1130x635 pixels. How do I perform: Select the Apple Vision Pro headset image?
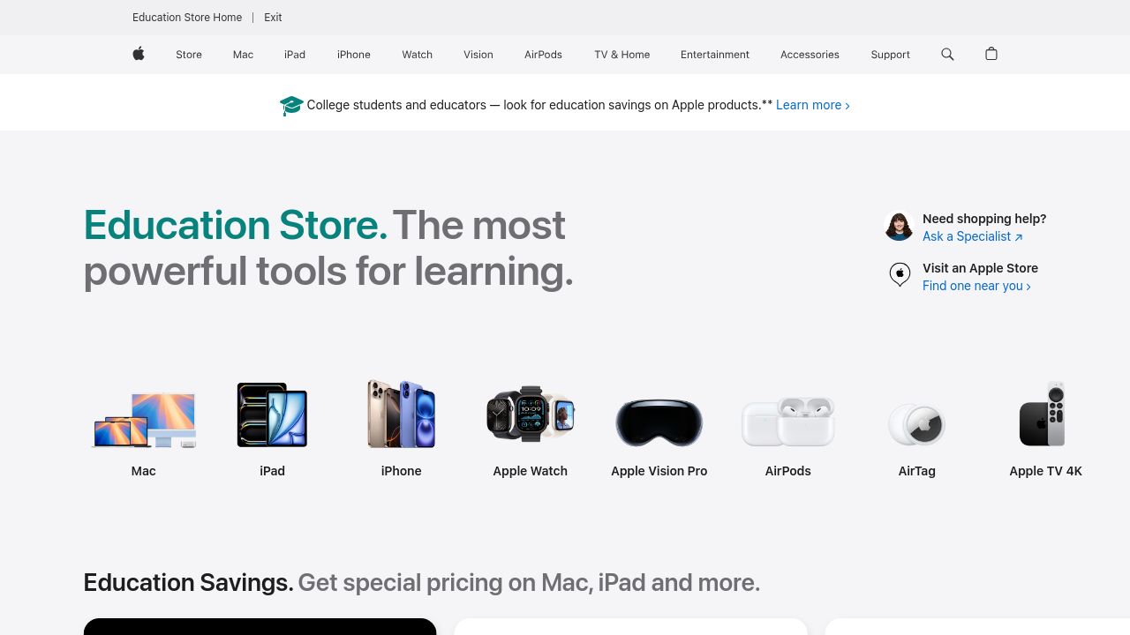659,422
